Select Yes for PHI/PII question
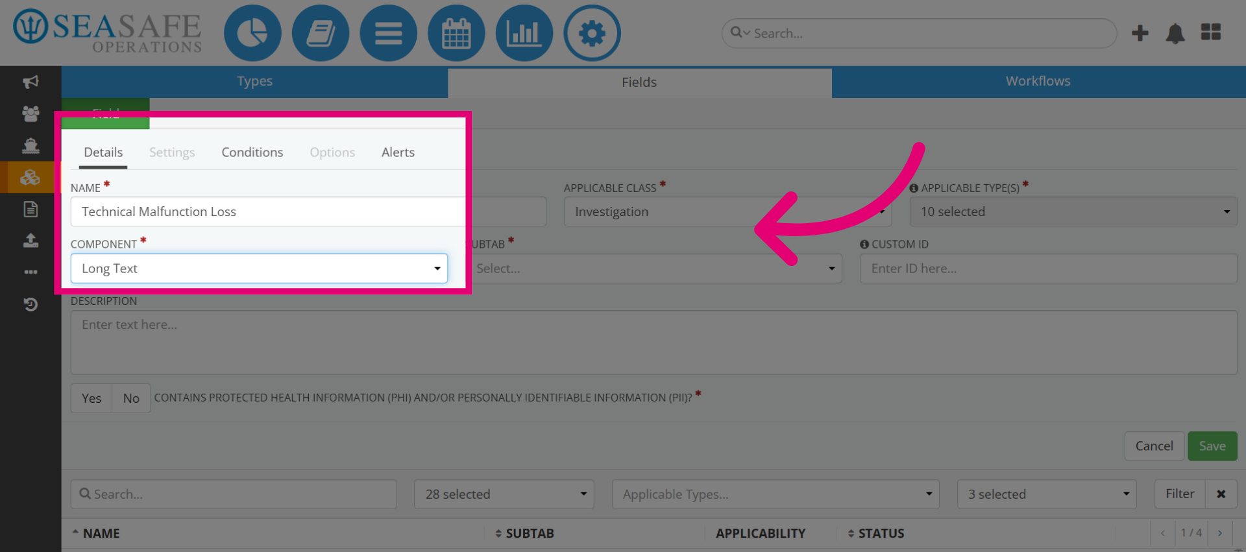Screen dimensions: 1246x552 click(92, 398)
